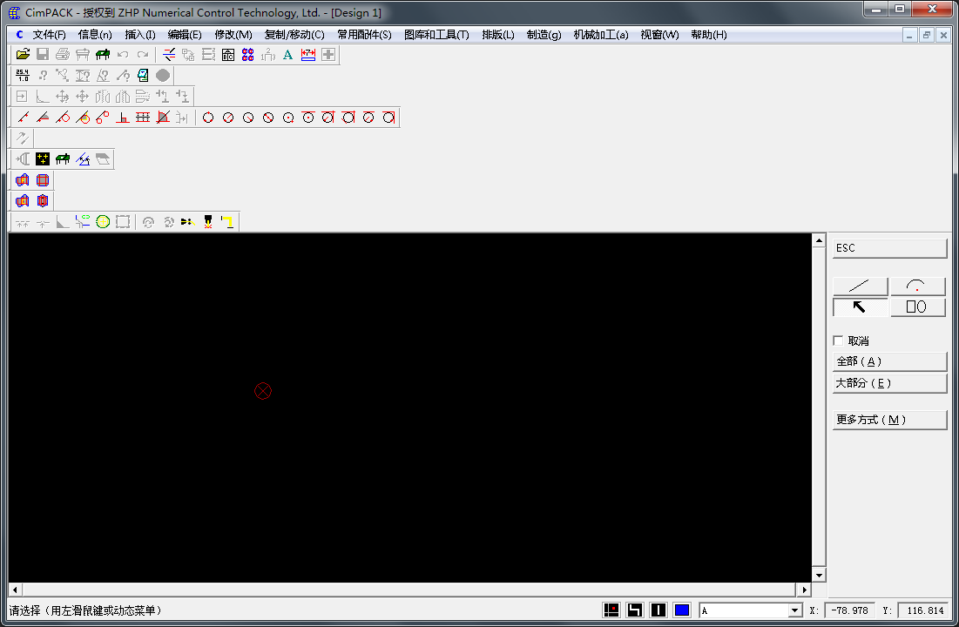Click the X coordinate field showing -78.978

849,610
